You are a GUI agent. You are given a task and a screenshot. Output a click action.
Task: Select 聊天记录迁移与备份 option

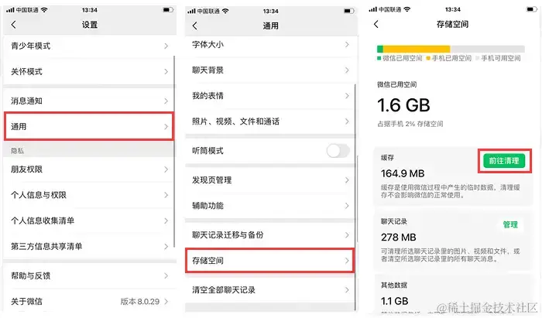point(270,234)
